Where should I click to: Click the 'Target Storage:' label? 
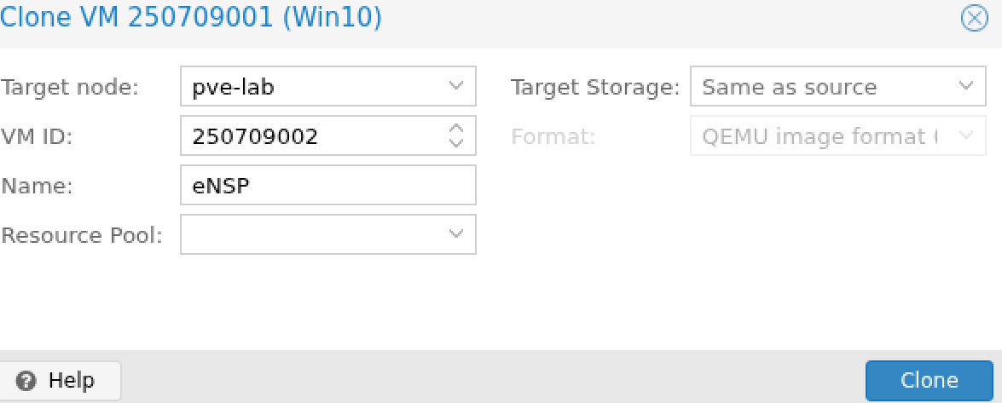[594, 87]
